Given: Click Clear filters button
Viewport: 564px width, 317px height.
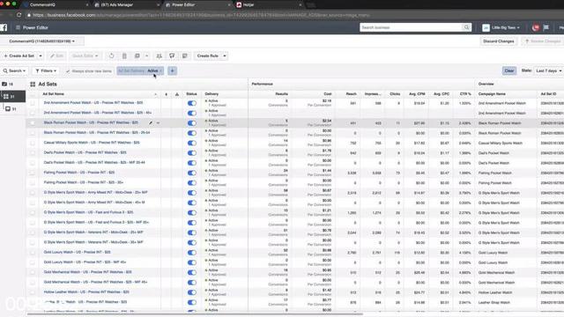Looking at the screenshot, I should 509,70.
